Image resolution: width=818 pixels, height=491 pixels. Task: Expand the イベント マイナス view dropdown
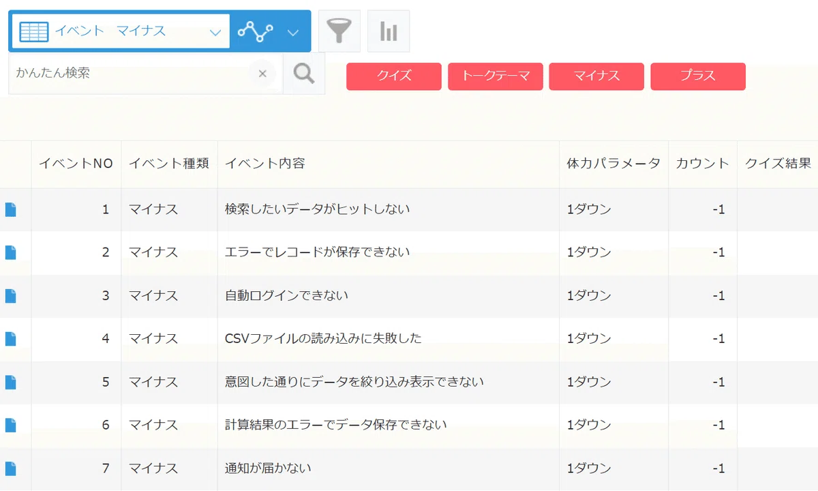[x=215, y=32]
